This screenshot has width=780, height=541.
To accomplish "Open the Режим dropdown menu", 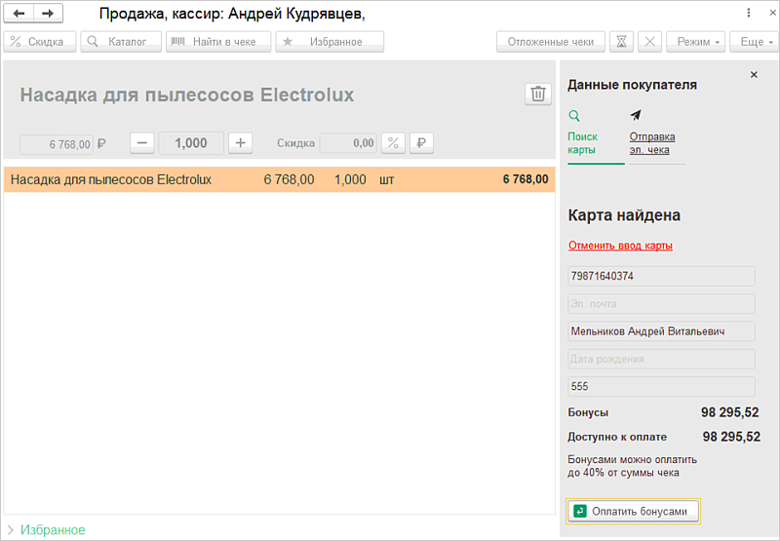I will pos(699,42).
